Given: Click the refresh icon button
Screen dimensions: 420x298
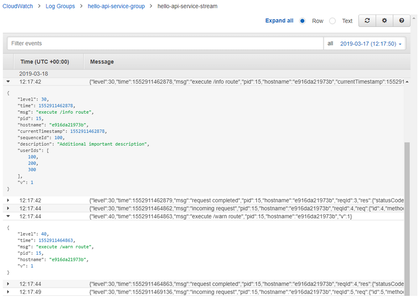Looking at the screenshot, I should [367, 21].
